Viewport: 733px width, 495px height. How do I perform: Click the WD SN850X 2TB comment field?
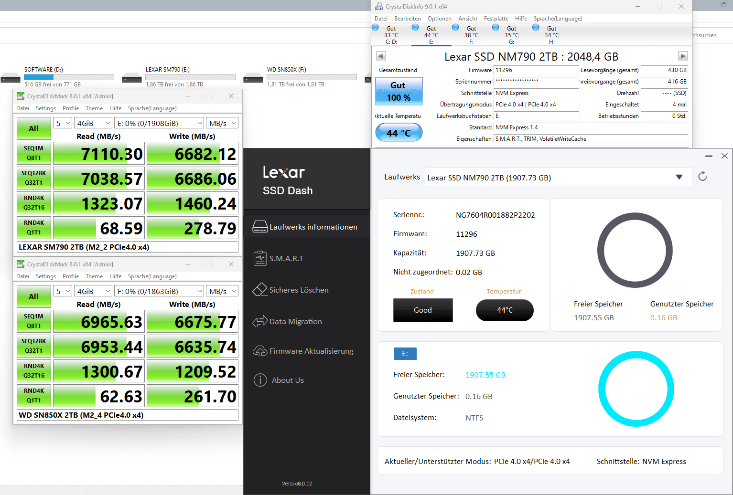128,415
